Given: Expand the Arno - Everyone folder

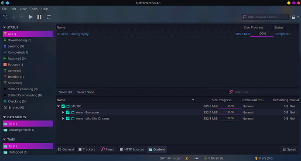Looking at the screenshot, I should coord(63,112).
